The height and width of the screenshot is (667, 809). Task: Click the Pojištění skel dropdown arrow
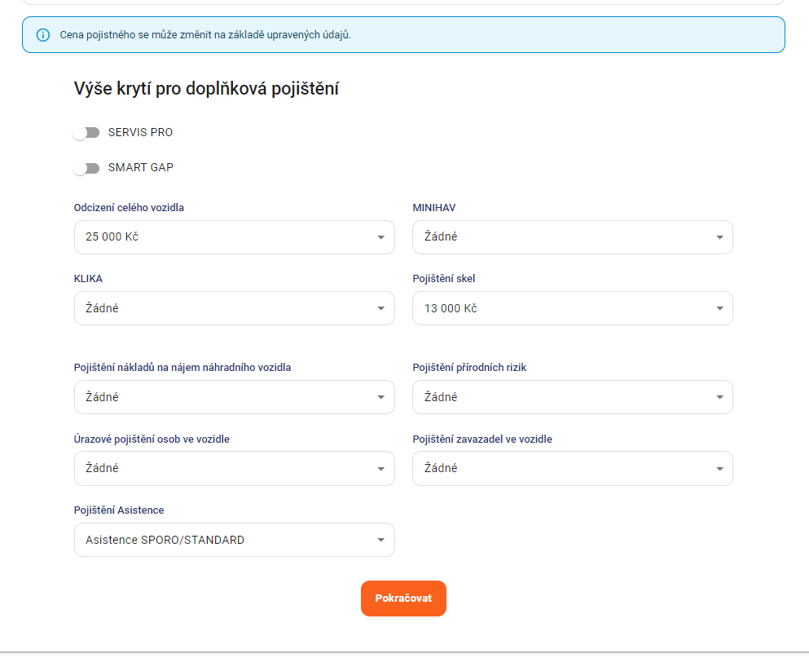719,308
